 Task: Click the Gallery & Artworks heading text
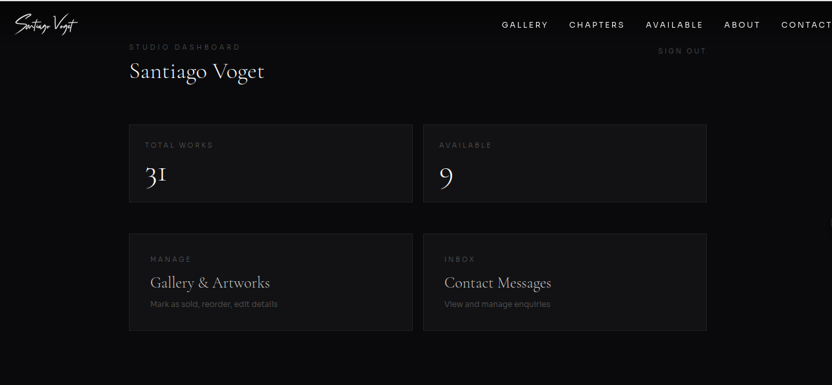click(210, 282)
